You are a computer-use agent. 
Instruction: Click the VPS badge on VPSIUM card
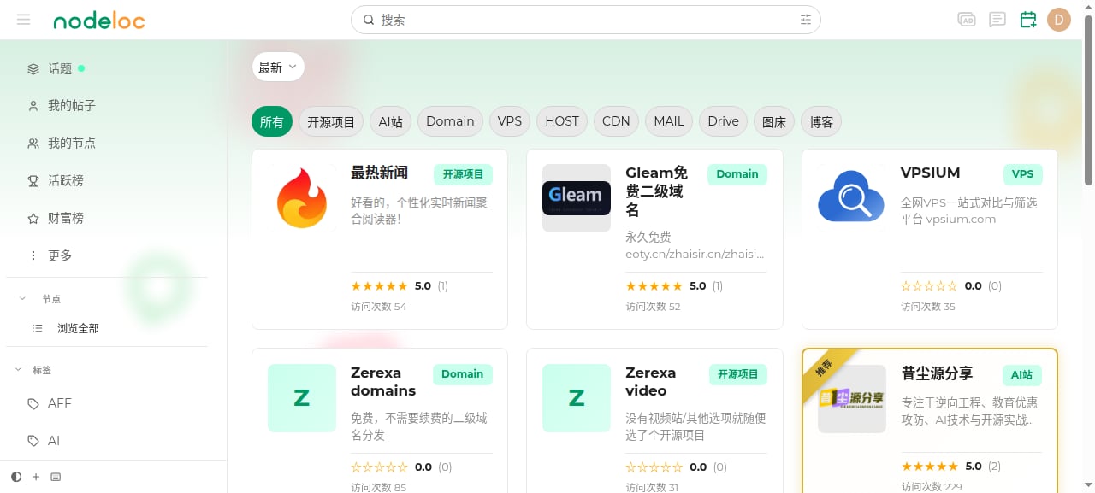coord(1022,174)
